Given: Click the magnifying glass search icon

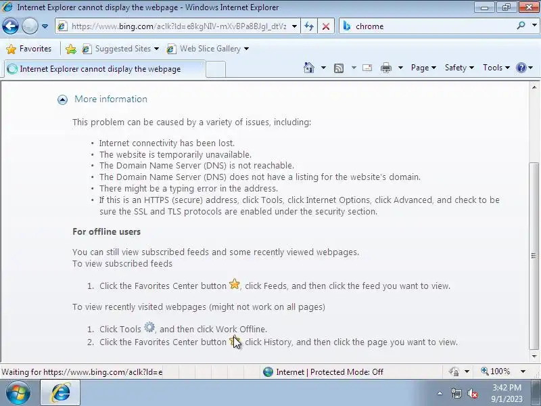Looking at the screenshot, I should coord(521,26).
